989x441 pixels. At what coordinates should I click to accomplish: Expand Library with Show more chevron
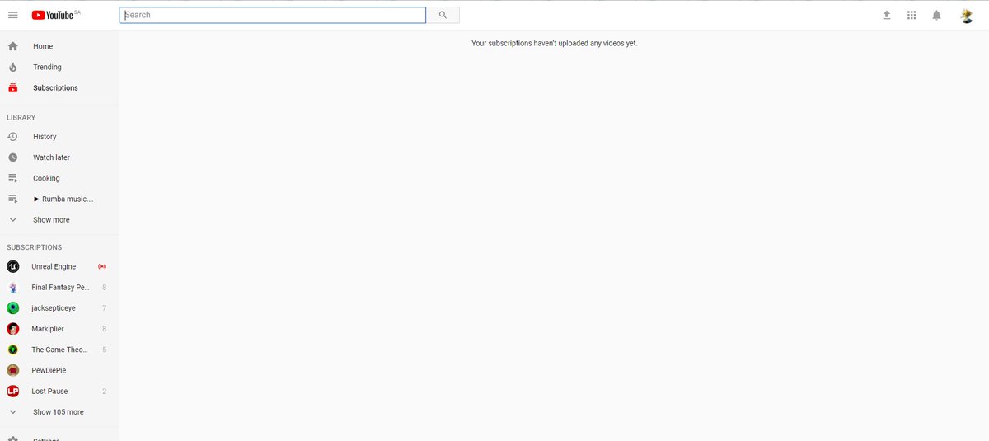point(13,220)
